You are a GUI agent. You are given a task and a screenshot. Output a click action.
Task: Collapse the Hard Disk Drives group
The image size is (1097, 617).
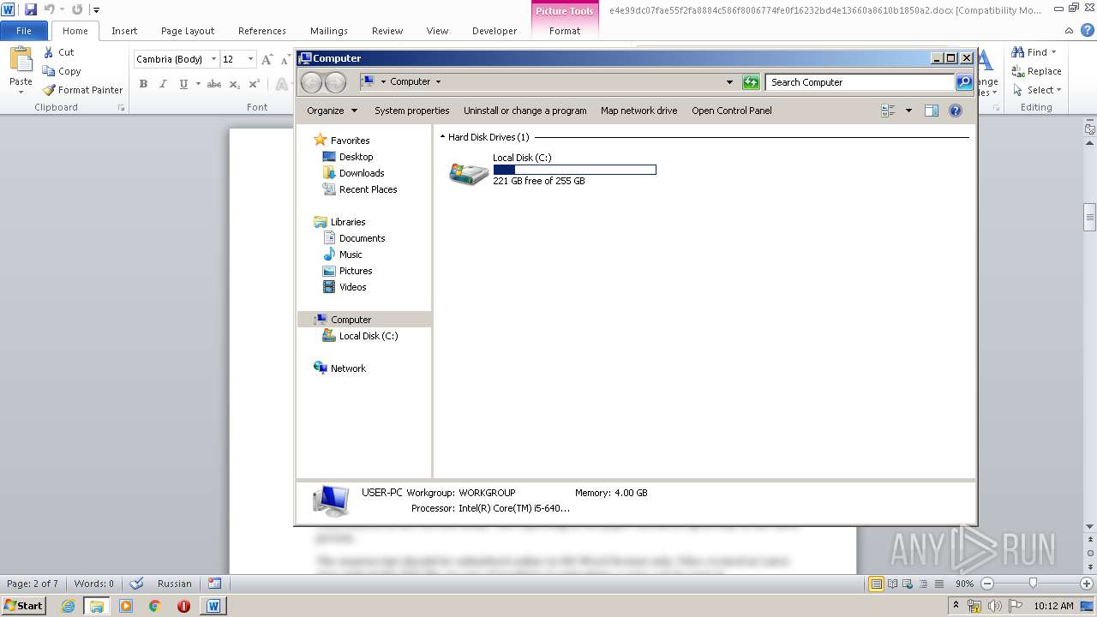click(442, 137)
